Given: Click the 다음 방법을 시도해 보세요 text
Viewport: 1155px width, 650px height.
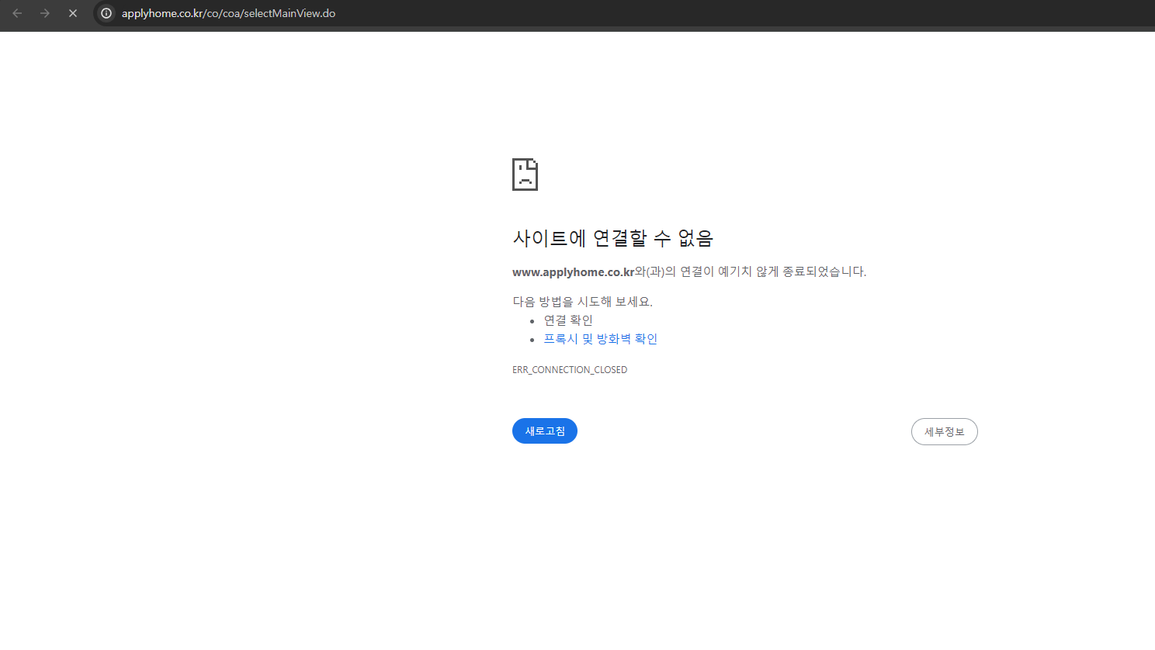Looking at the screenshot, I should (582, 302).
